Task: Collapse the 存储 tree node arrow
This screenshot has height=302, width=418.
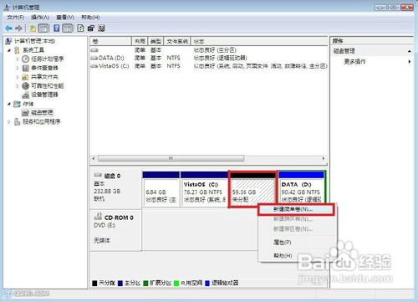Action: coord(9,104)
